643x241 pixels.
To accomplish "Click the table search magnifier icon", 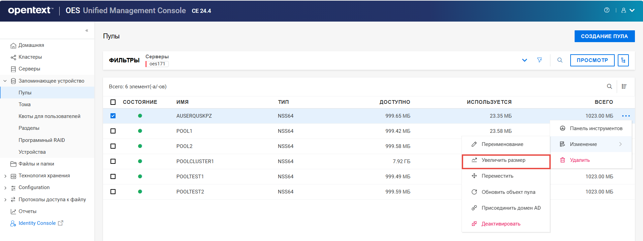I will pos(609,87).
